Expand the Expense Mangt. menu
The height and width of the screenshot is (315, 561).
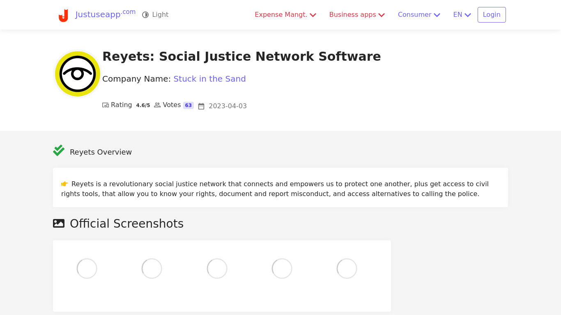point(285,15)
